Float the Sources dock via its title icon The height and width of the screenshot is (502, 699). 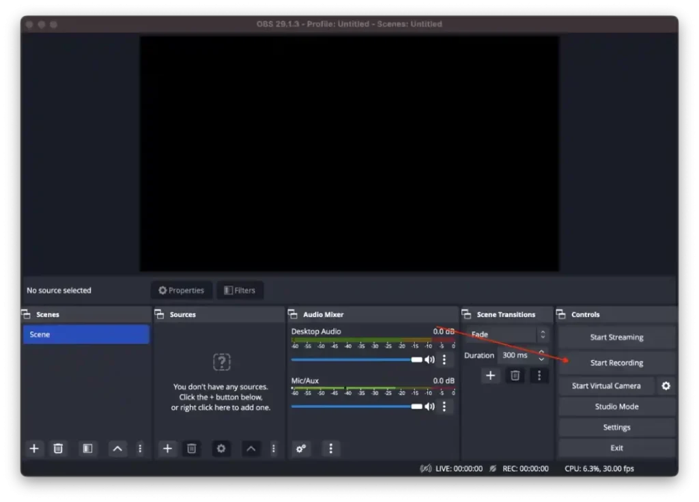pos(159,314)
